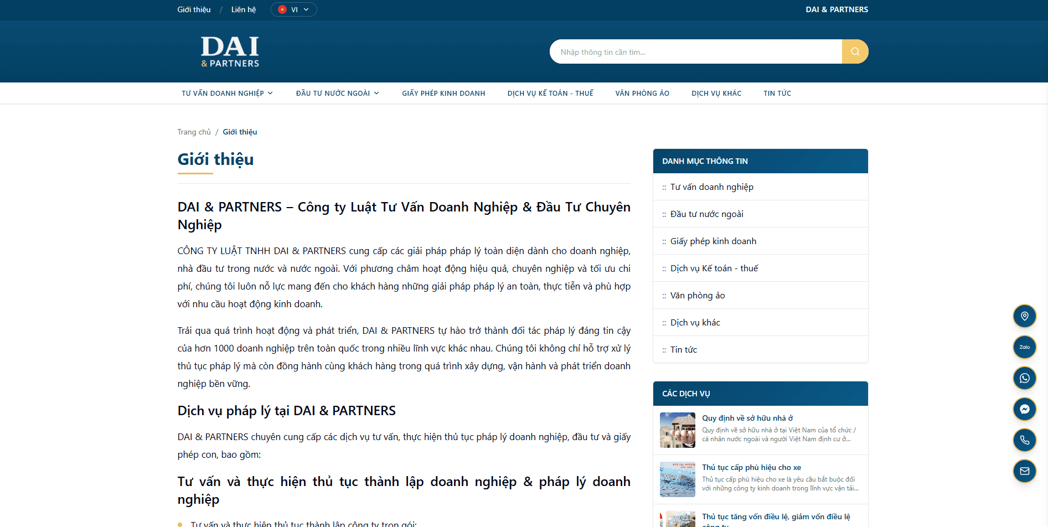Click thumbnail for Thủ tục cấp phù hiệu
This screenshot has height=527, width=1048.
678,479
